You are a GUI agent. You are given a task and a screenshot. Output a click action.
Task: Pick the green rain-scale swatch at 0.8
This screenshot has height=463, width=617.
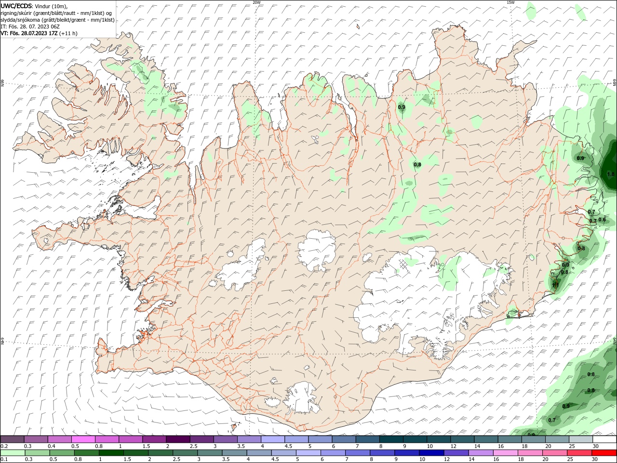[86, 453]
